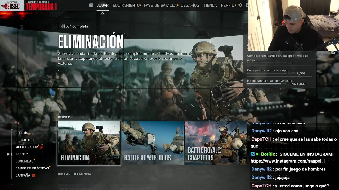Click CapoTCH on 'y usted como juega' message

[x=261, y=186]
